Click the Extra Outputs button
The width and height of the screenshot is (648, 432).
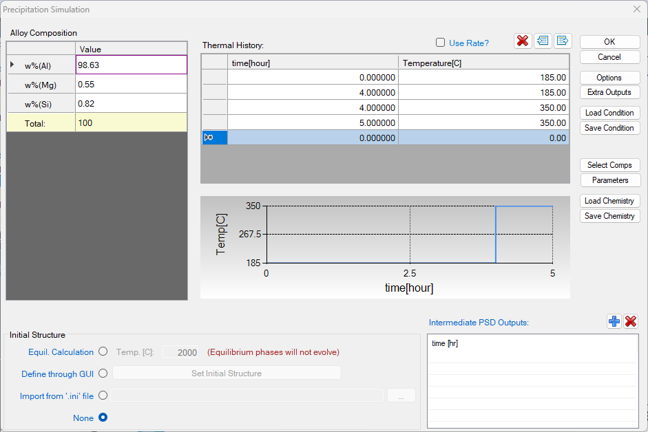click(x=609, y=92)
